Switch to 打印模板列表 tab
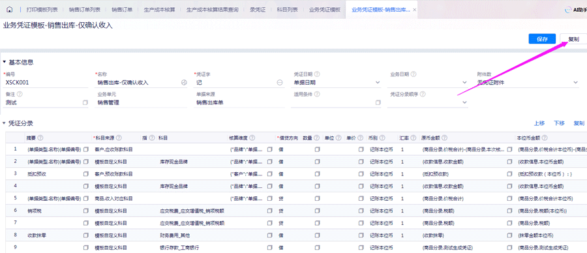Screen dimensions: 587x253 (42, 10)
